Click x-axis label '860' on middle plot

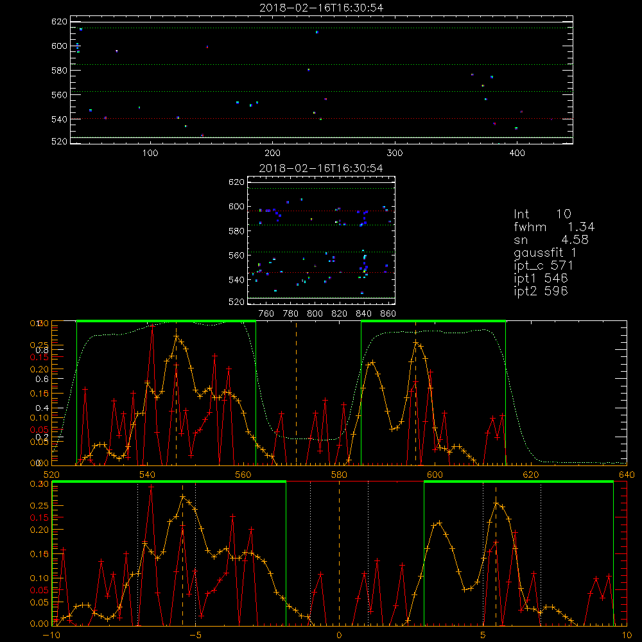pos(388,314)
